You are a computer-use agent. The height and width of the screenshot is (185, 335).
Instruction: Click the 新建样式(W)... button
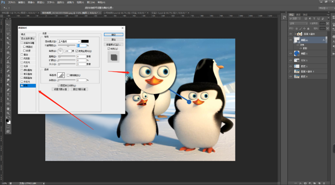point(114,44)
